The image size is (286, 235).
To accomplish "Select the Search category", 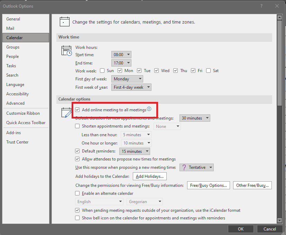I will tap(26, 75).
